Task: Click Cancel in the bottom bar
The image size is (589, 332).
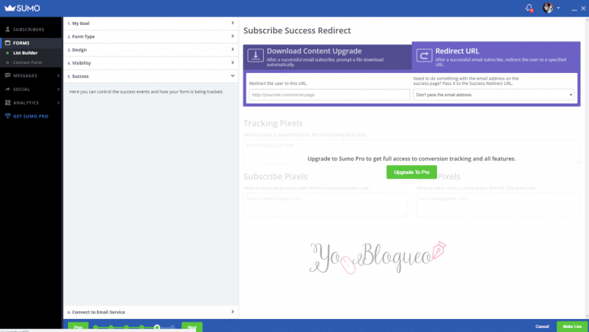Action: pos(542,326)
